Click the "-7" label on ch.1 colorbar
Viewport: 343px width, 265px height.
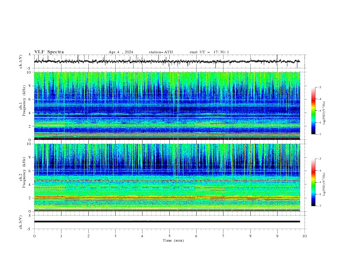tap(319, 135)
